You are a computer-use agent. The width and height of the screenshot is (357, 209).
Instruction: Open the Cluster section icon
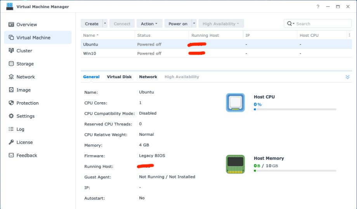point(11,51)
